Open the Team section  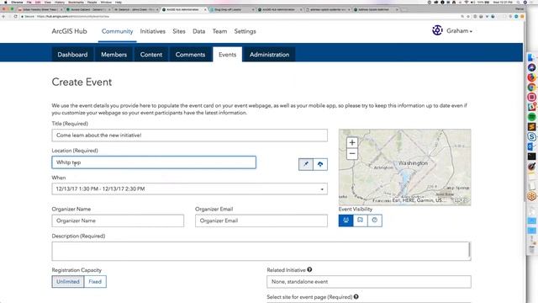pyautogui.click(x=219, y=31)
